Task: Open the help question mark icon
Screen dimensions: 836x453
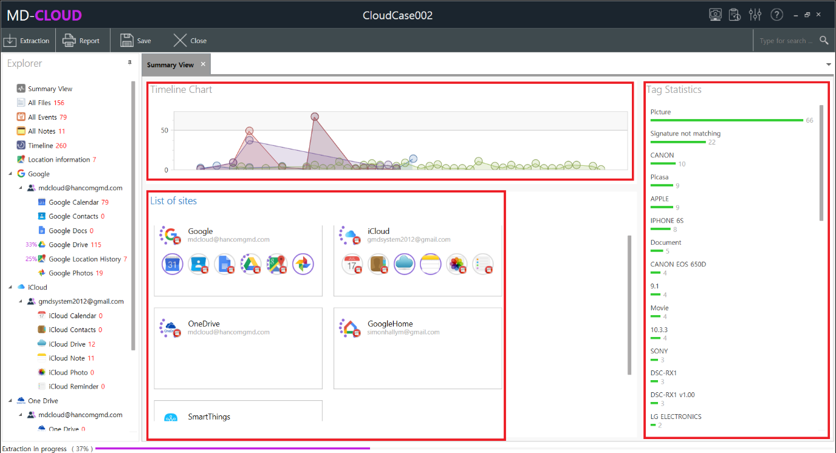Action: pyautogui.click(x=776, y=15)
